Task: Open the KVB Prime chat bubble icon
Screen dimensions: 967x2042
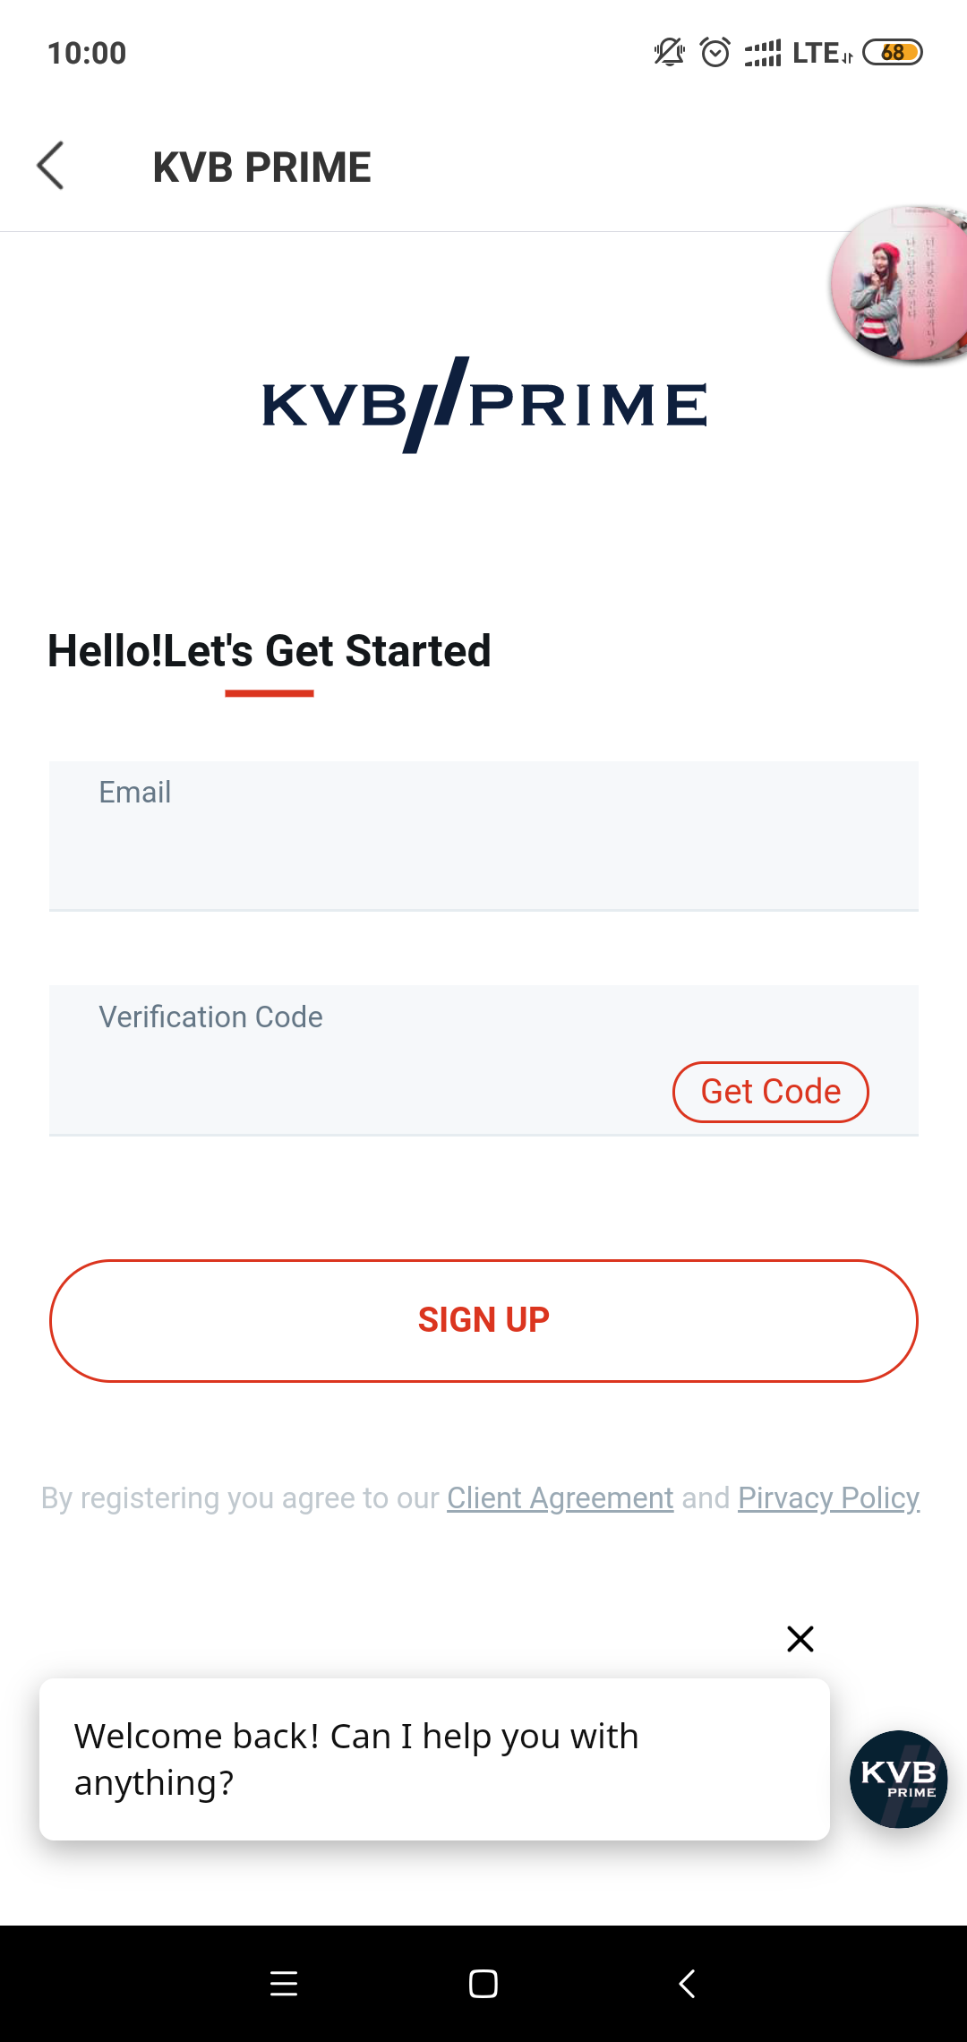Action: pos(898,1780)
